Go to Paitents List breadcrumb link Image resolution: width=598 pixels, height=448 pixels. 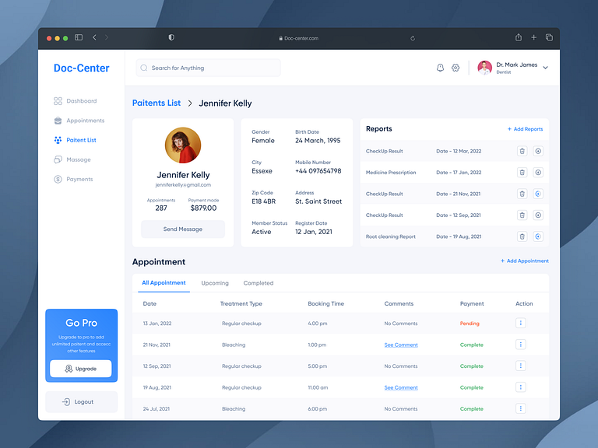click(157, 103)
